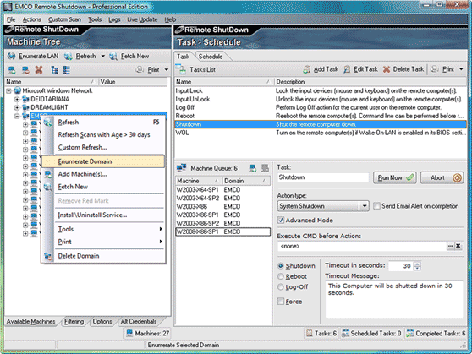Open the Custom Scan menu

point(65,19)
